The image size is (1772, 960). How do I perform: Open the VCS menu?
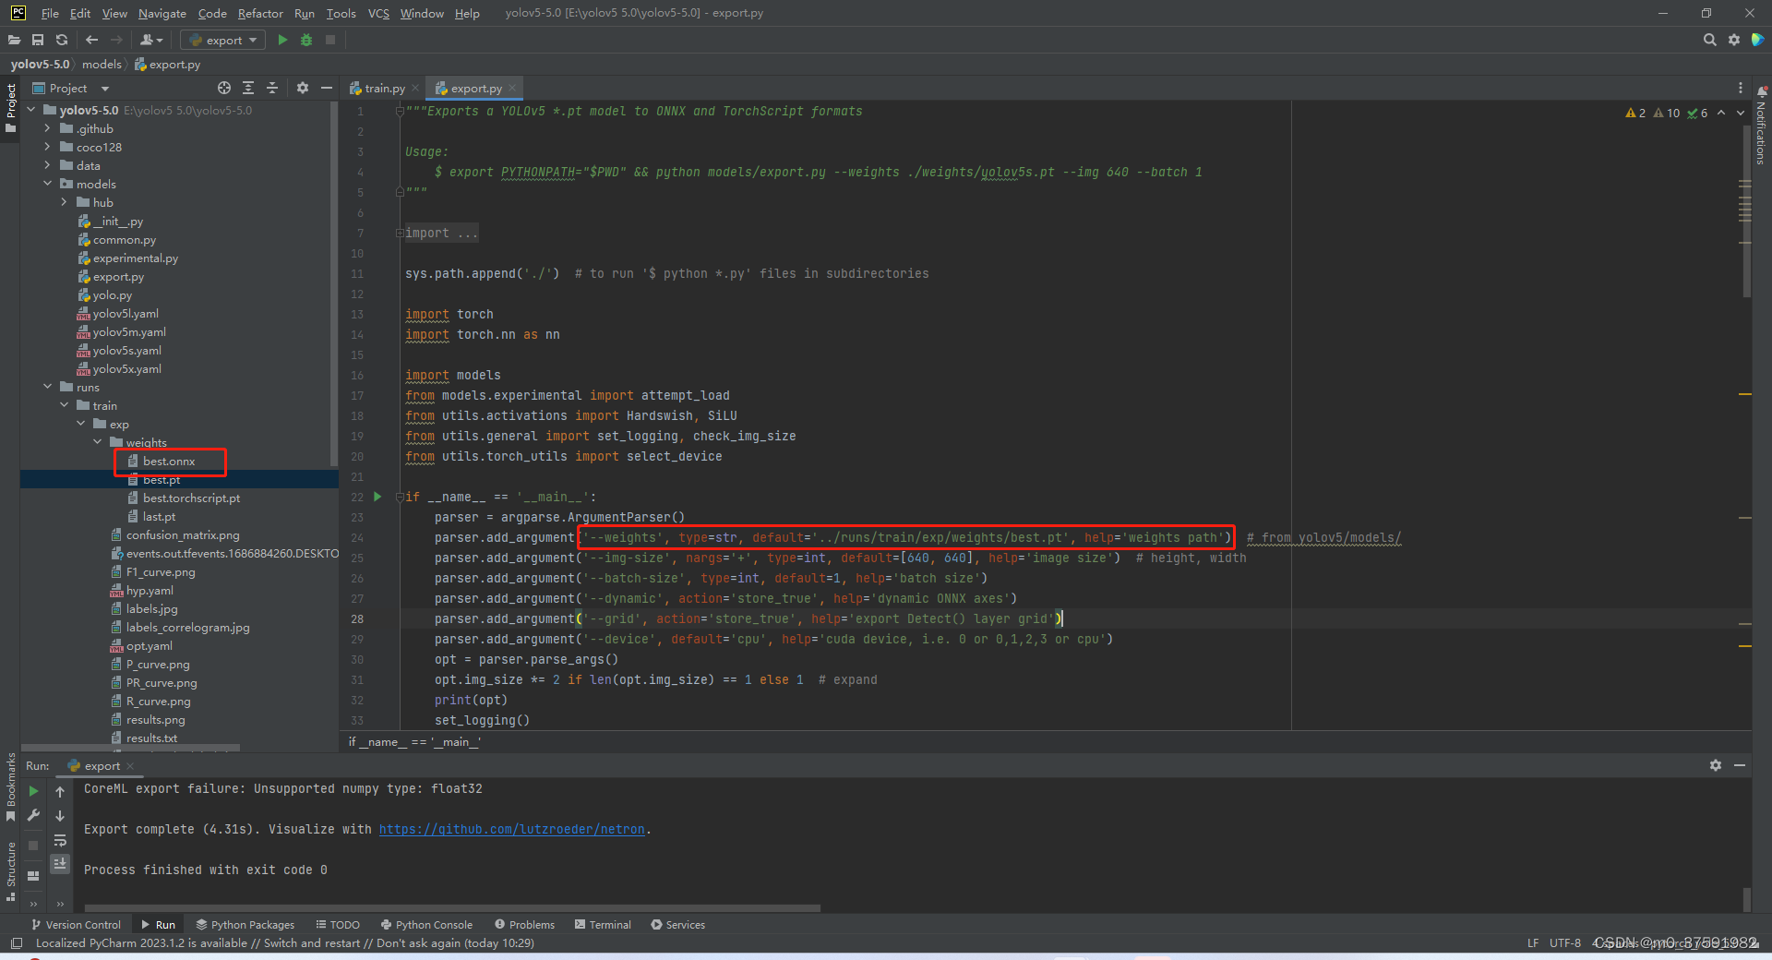[x=378, y=13]
